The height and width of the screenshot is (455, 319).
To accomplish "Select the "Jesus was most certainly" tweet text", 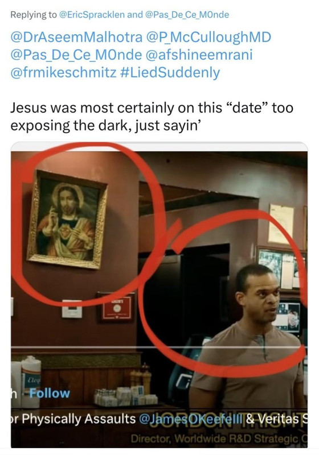I will pos(152,117).
